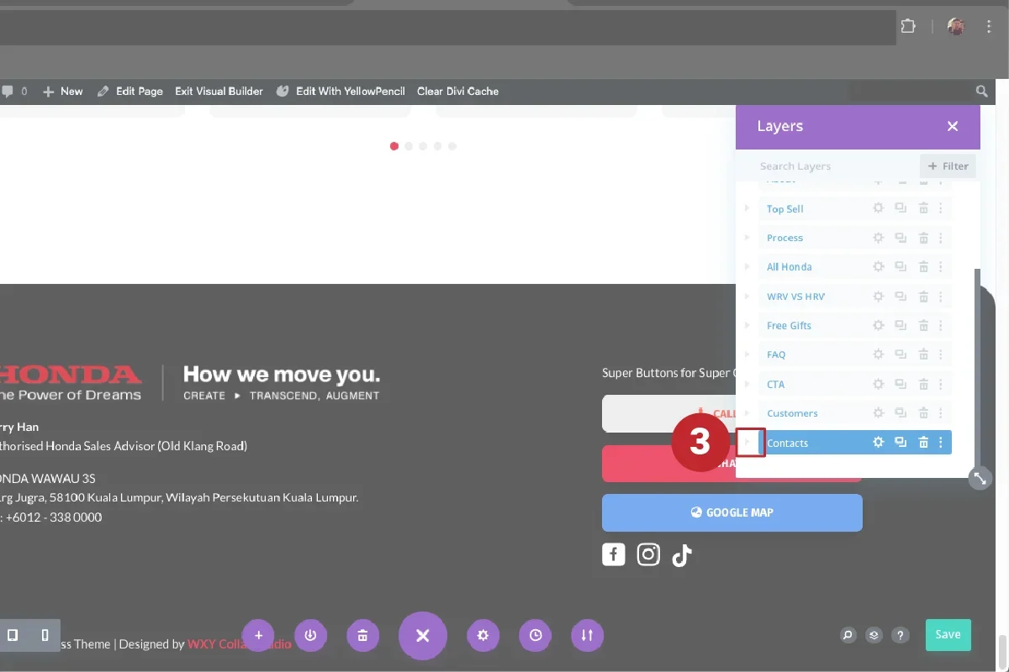Open page settings gear in bottom toolbar

tap(483, 636)
